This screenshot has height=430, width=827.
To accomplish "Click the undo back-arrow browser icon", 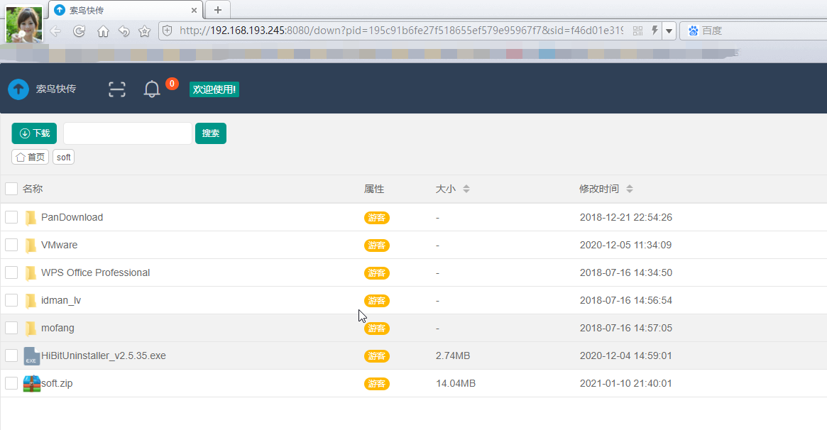I will point(124,31).
